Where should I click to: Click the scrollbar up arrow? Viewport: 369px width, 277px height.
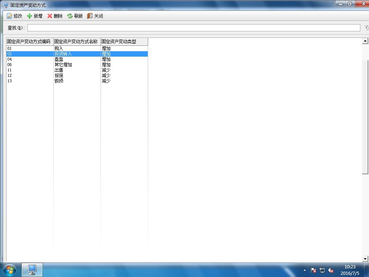(x=365, y=41)
